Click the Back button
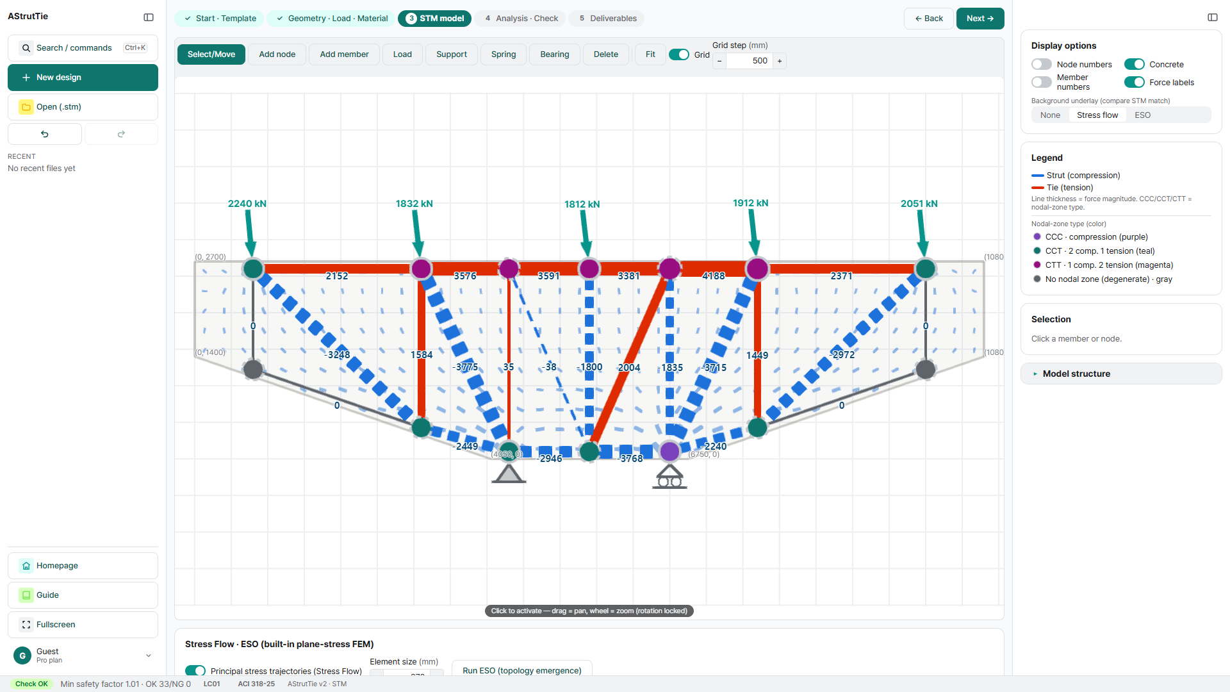 [x=929, y=19]
